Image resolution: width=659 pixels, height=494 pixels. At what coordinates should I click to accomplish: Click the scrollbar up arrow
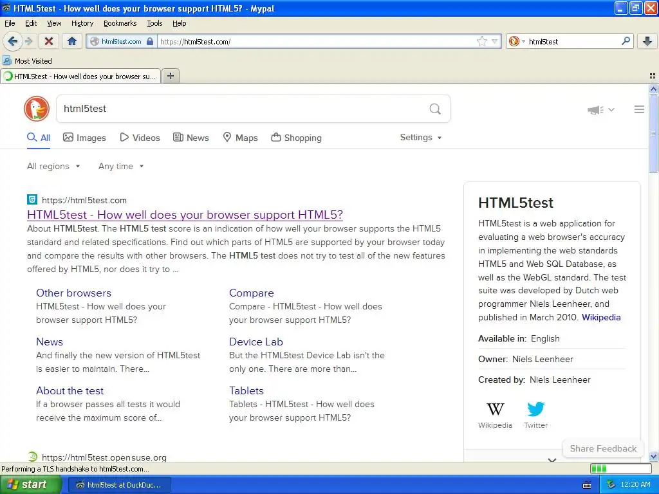[x=653, y=89]
